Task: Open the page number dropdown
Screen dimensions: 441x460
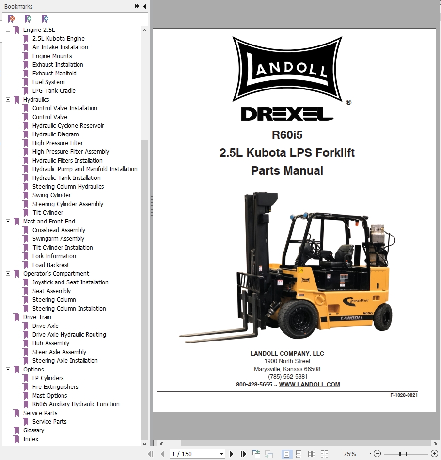Action: pos(221,454)
